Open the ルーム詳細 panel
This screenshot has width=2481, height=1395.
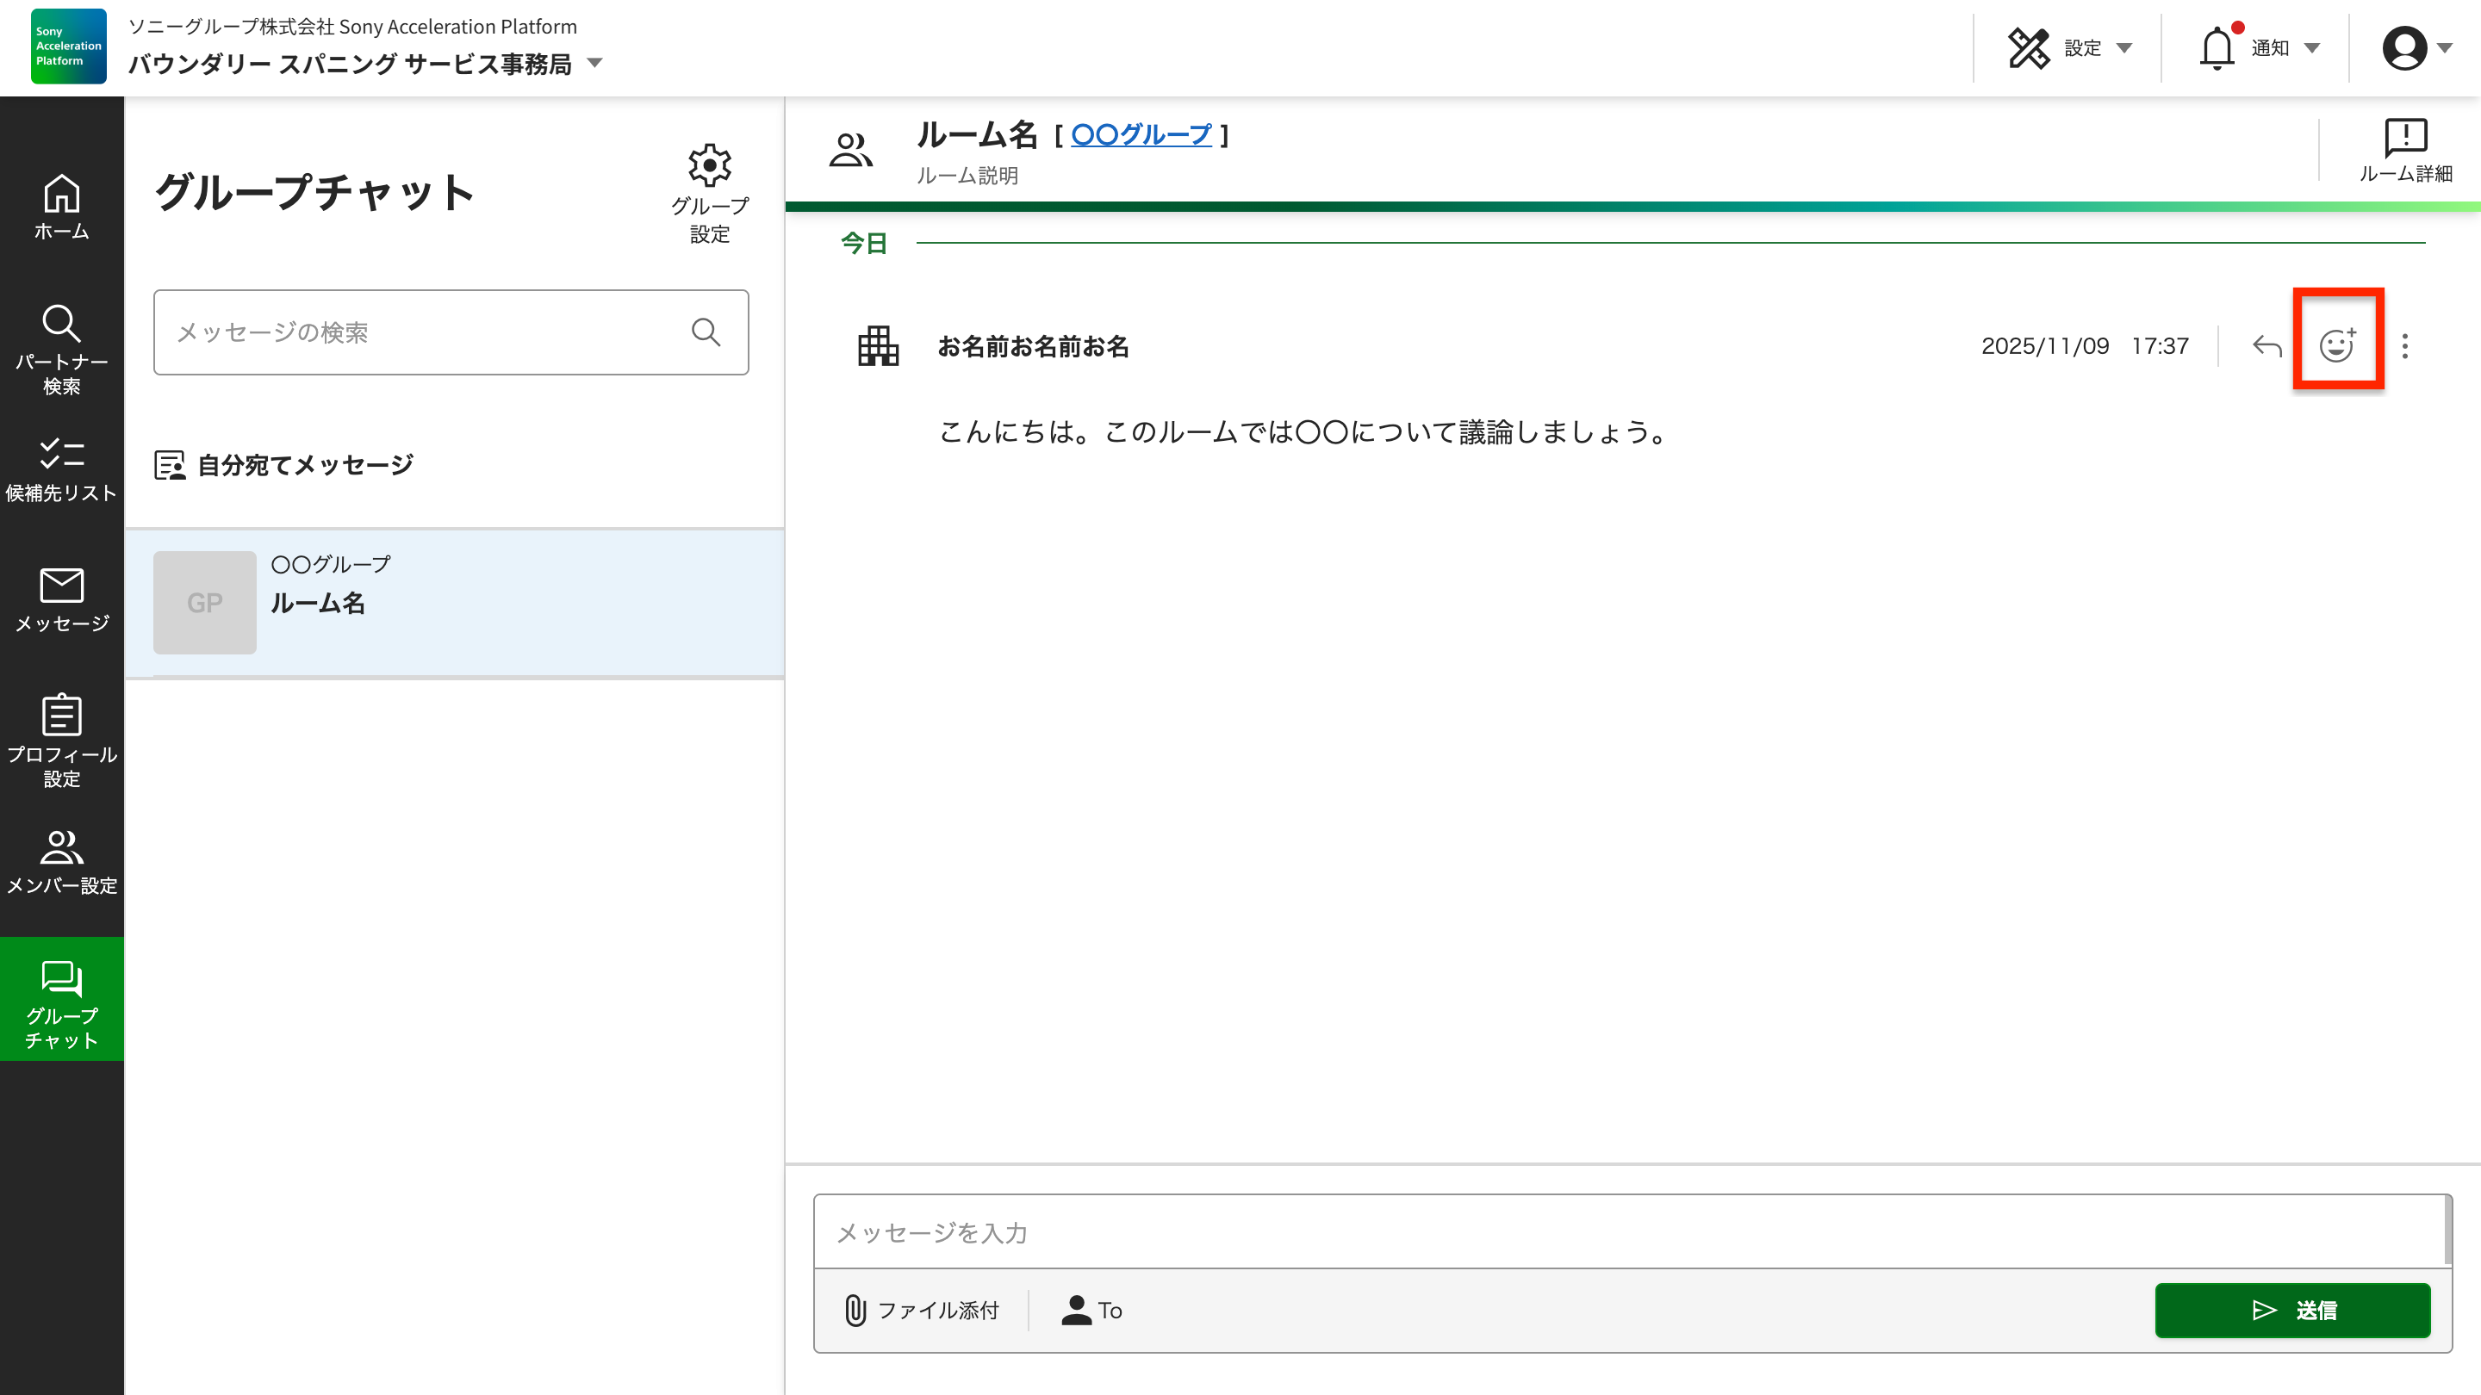pyautogui.click(x=2406, y=149)
